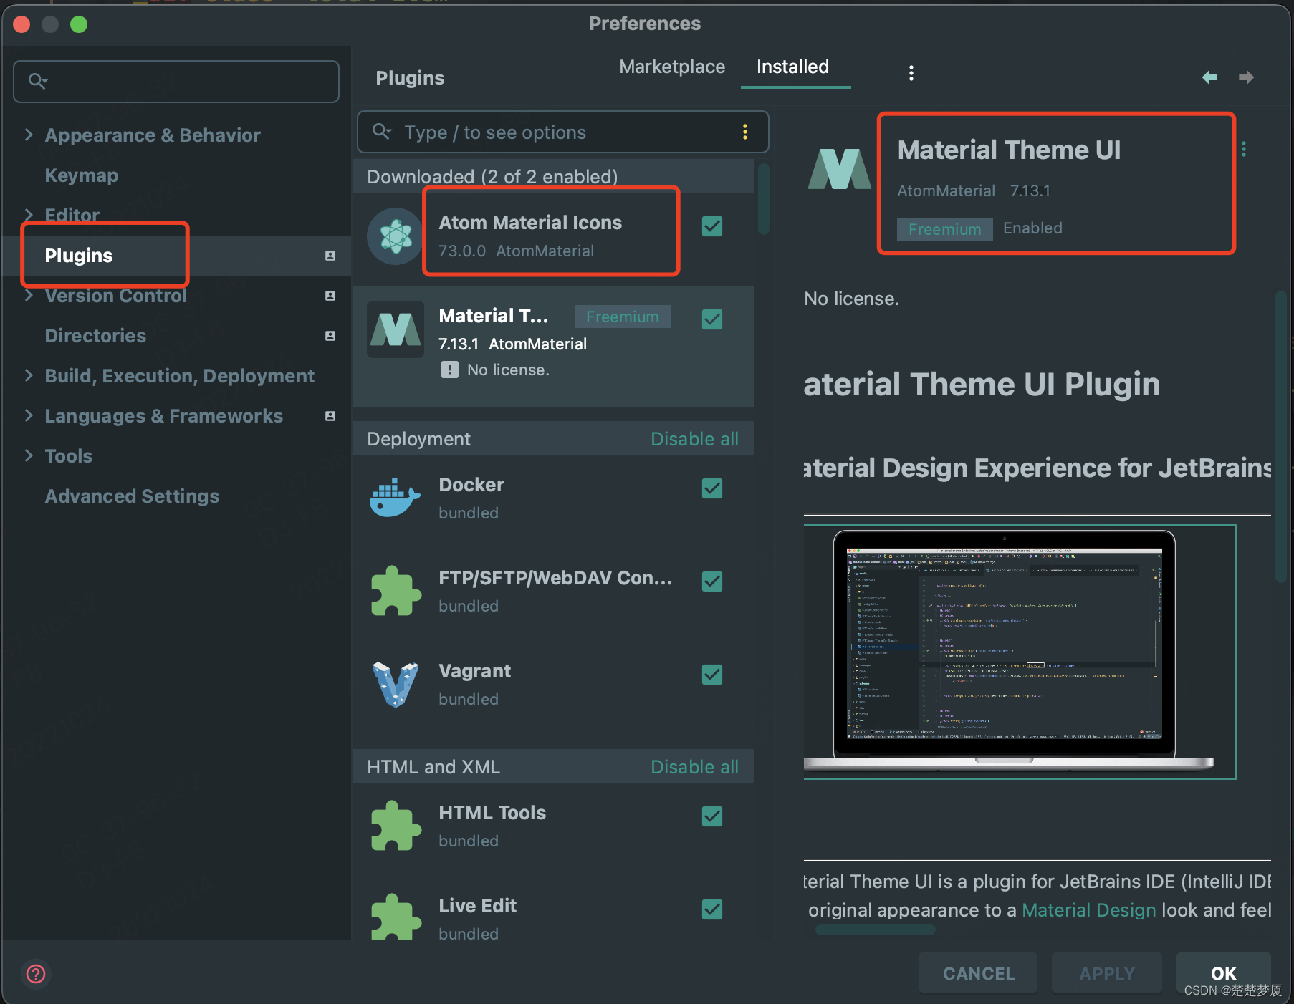Screen dimensions: 1294x1004
Task: Focus the settings search field
Action: (176, 81)
